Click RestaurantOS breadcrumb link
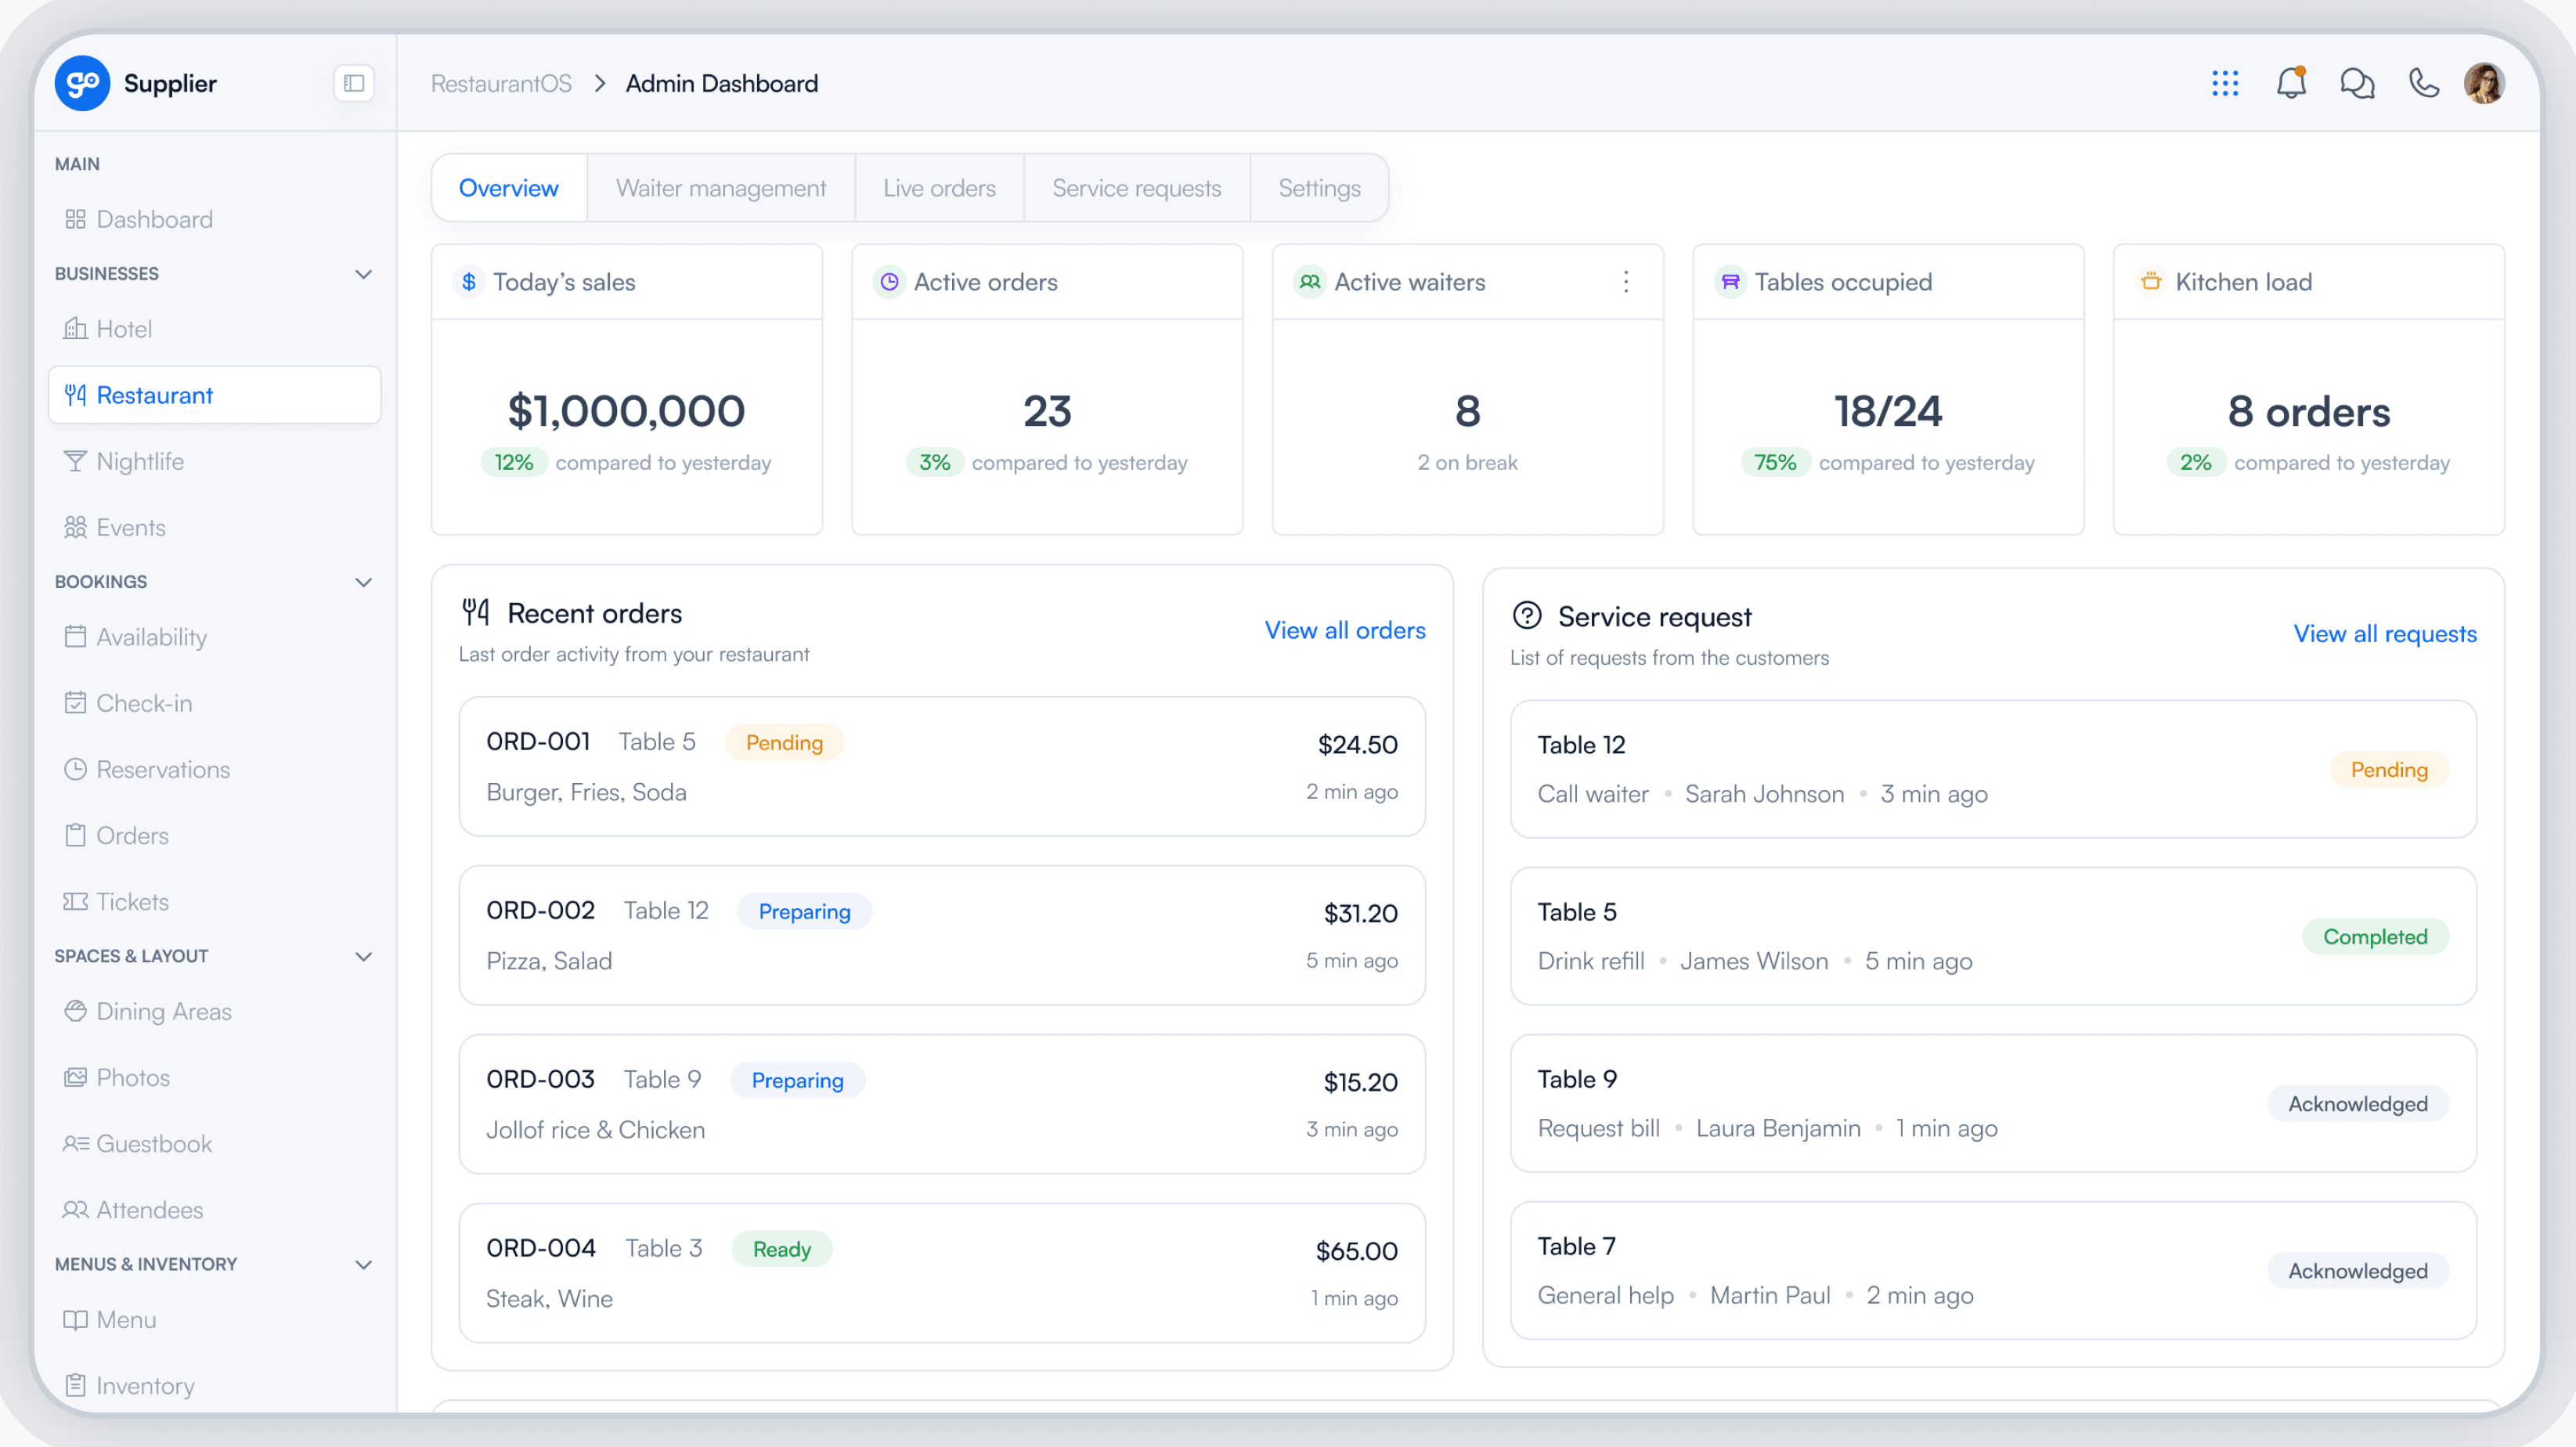Screen dimensions: 2576x1447 coord(501,83)
